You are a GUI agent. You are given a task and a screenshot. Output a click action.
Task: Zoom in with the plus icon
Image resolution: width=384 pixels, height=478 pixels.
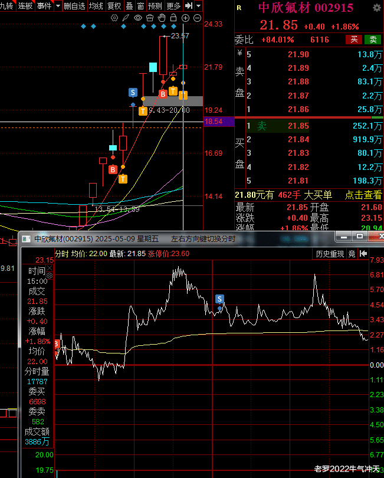[x=185, y=18]
